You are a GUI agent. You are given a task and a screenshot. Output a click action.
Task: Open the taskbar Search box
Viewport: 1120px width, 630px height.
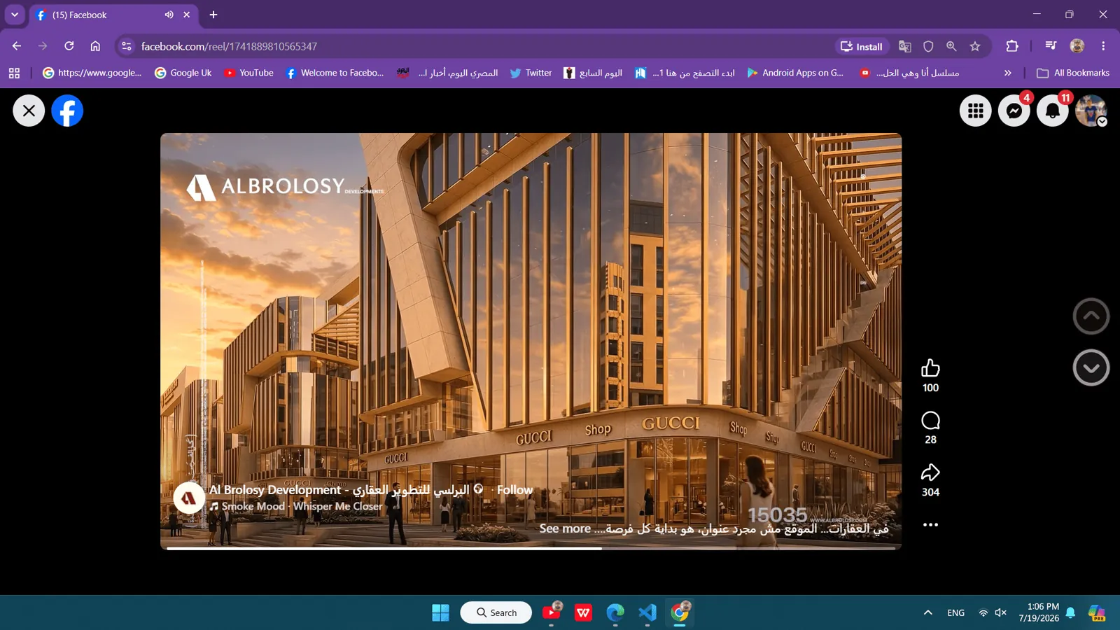tap(496, 612)
